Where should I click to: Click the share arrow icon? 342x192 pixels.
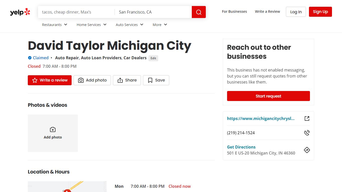(120, 80)
